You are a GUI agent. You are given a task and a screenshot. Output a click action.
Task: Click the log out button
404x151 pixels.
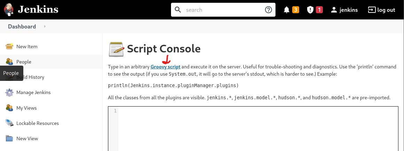pyautogui.click(x=382, y=10)
